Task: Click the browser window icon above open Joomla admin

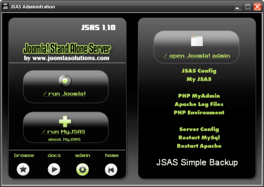Action: 197,41
